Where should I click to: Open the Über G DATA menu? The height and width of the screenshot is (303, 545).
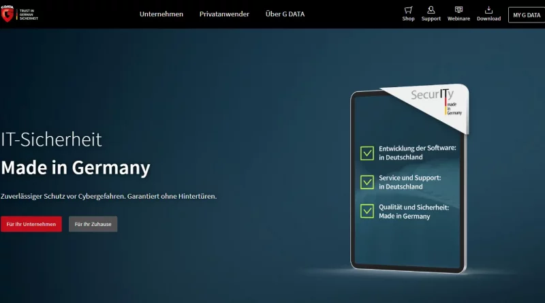click(283, 14)
